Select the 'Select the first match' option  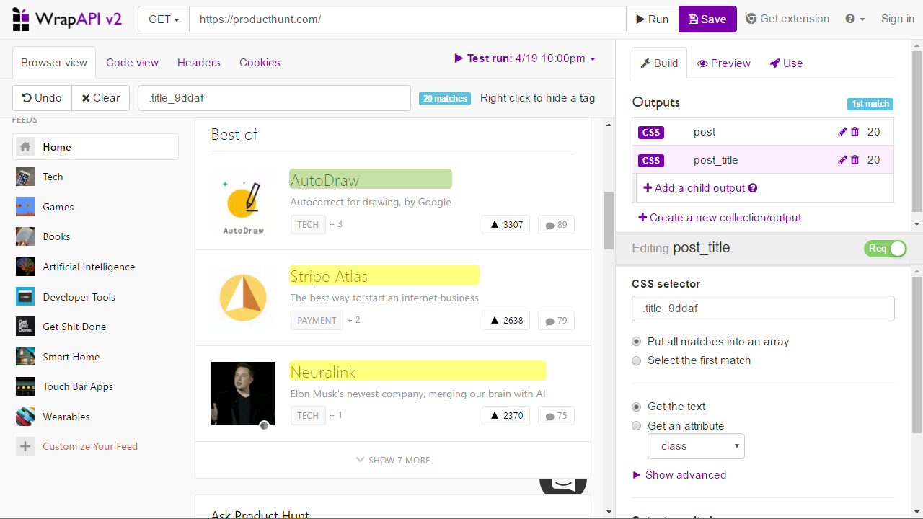click(x=636, y=360)
